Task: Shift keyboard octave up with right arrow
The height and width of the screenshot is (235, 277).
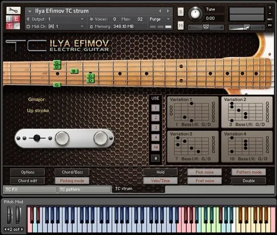Action: click(x=22, y=229)
